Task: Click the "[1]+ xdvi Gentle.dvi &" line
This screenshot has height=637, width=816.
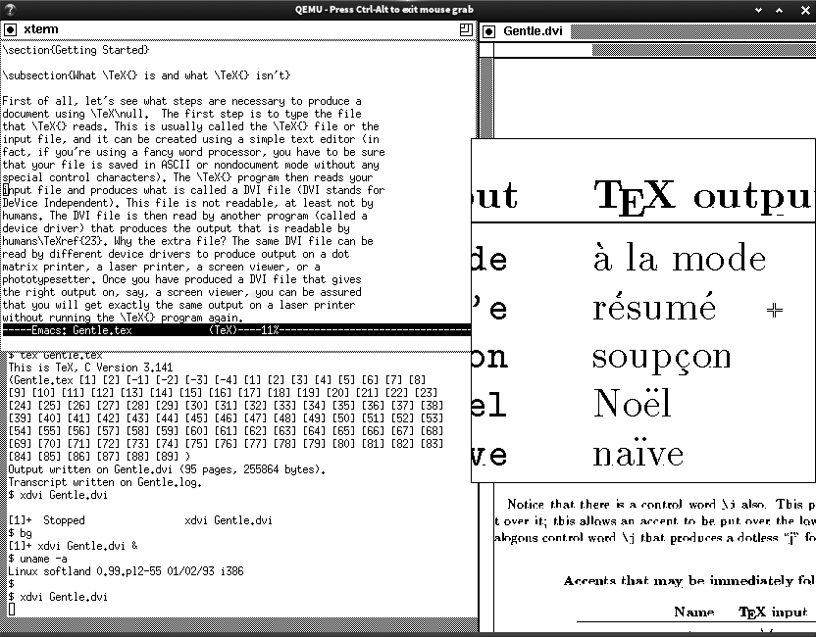Action: pos(73,546)
